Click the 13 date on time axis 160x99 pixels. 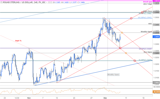tap(57, 98)
